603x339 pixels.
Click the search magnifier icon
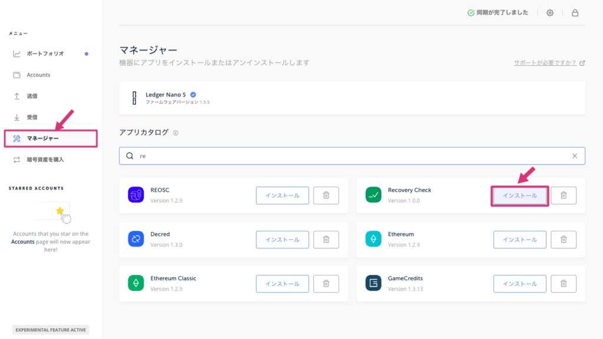coord(130,155)
